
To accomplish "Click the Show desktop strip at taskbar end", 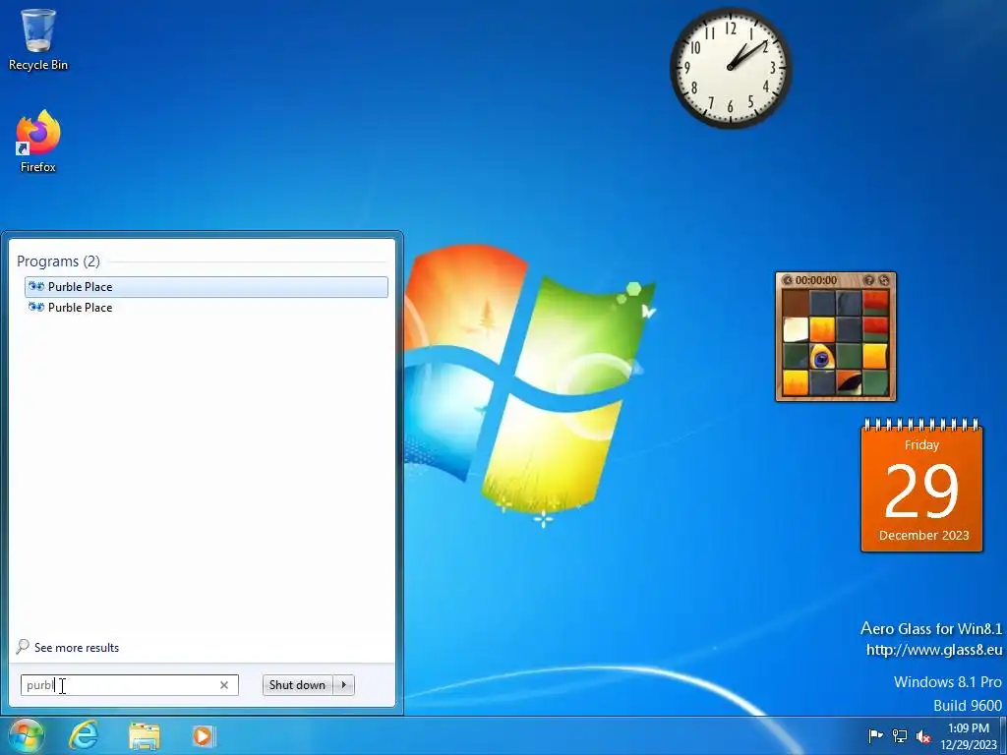I will (x=1002, y=735).
